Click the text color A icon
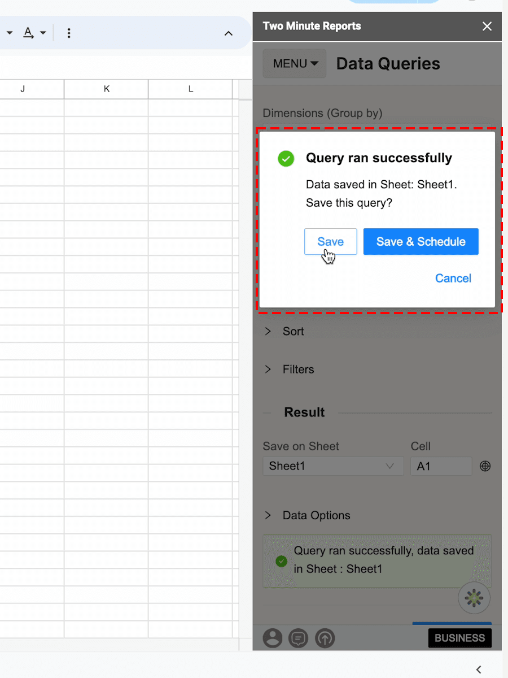Screen dimensions: 508x678 [28, 33]
